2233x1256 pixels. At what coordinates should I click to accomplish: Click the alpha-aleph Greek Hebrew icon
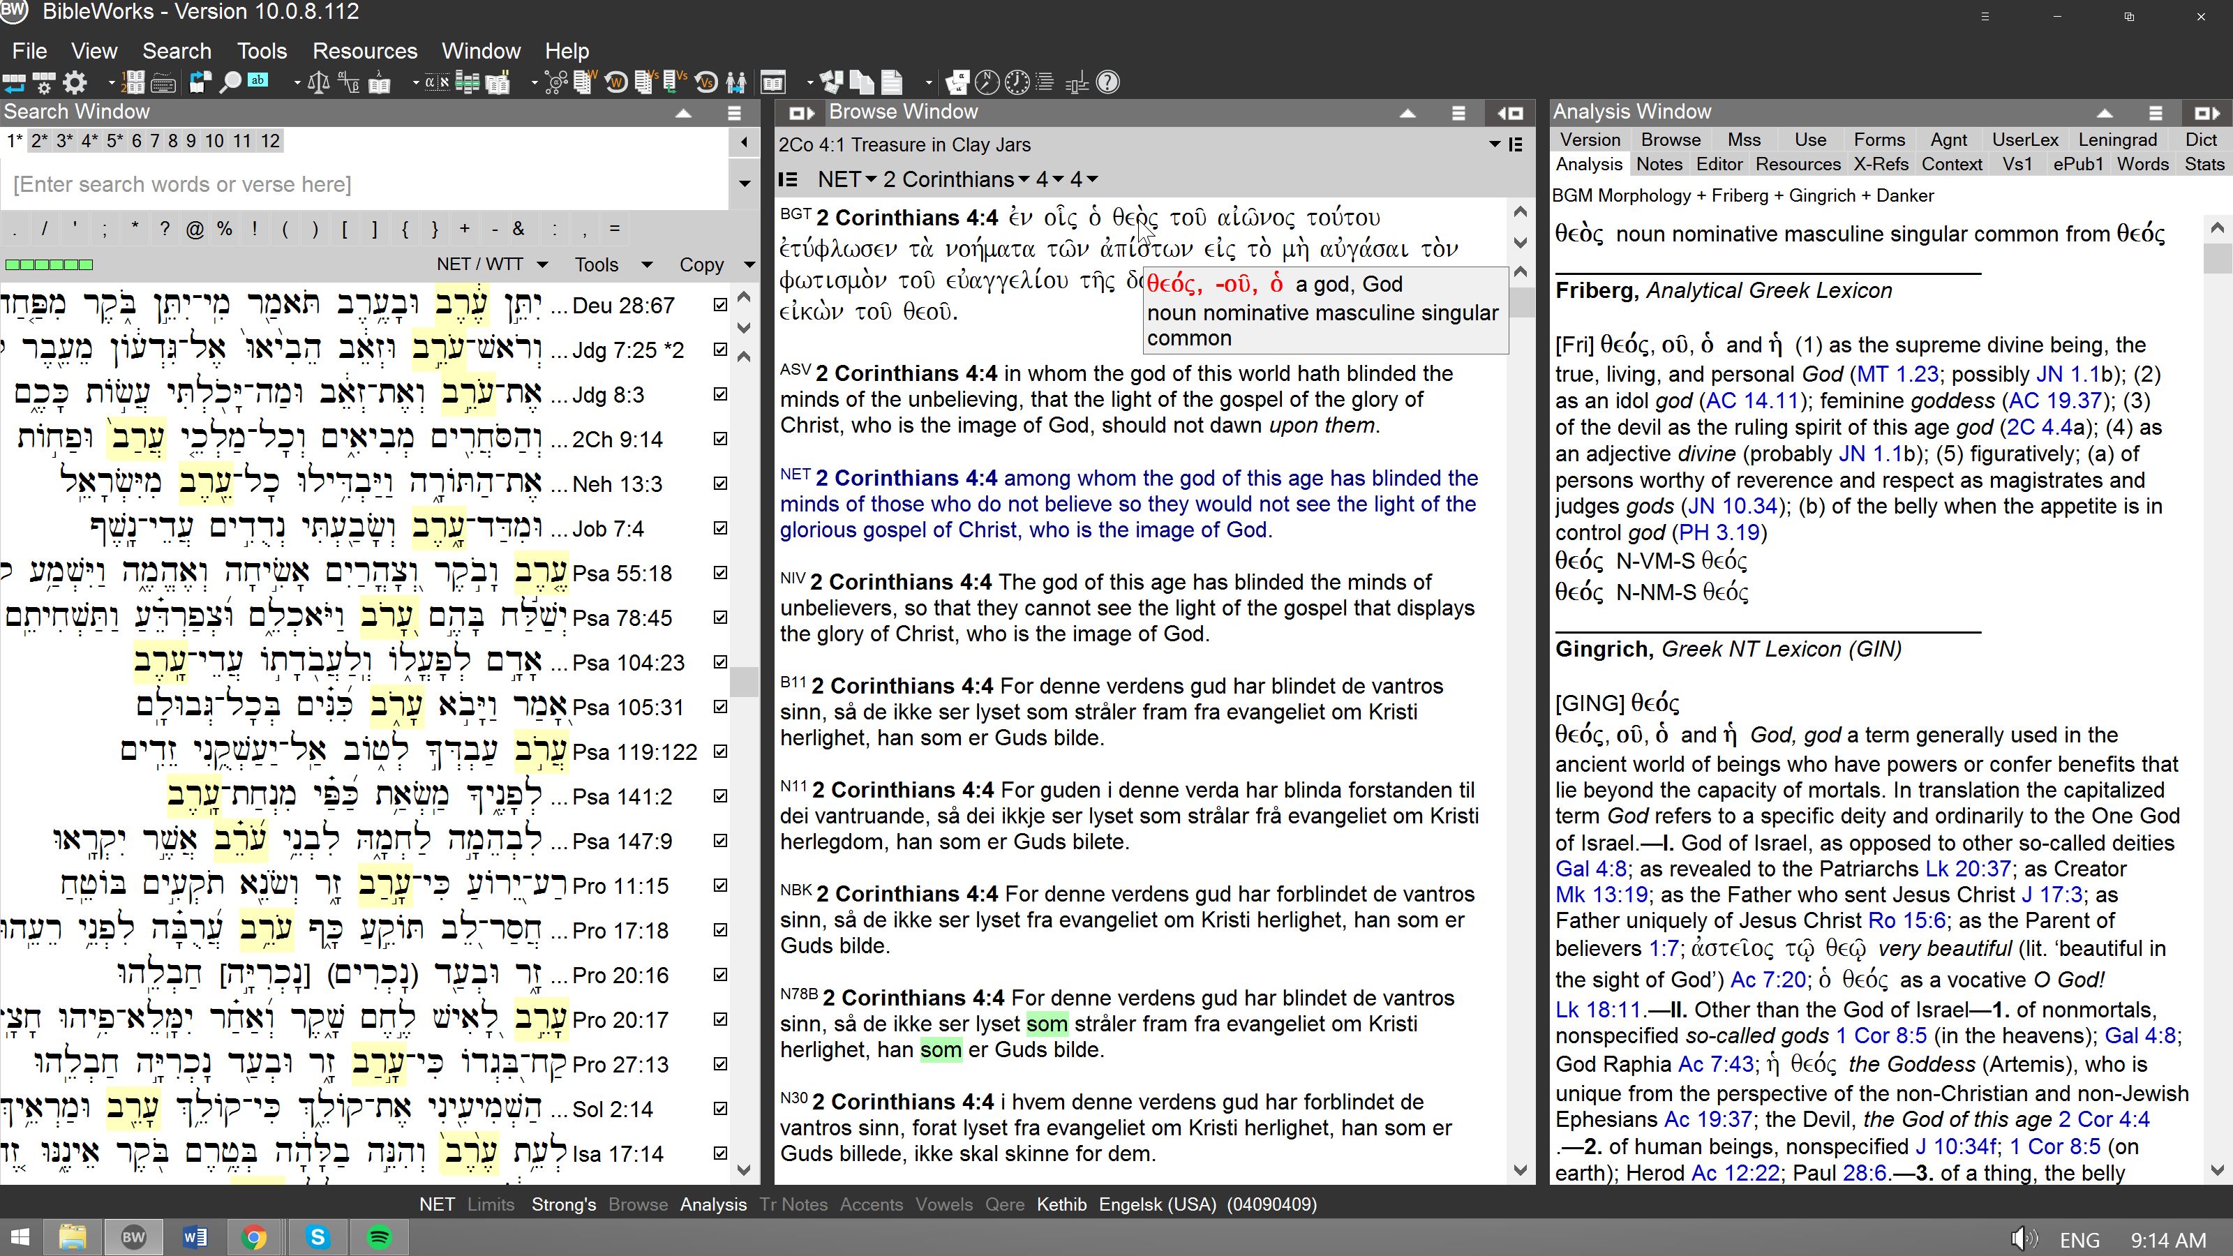pos(437,82)
